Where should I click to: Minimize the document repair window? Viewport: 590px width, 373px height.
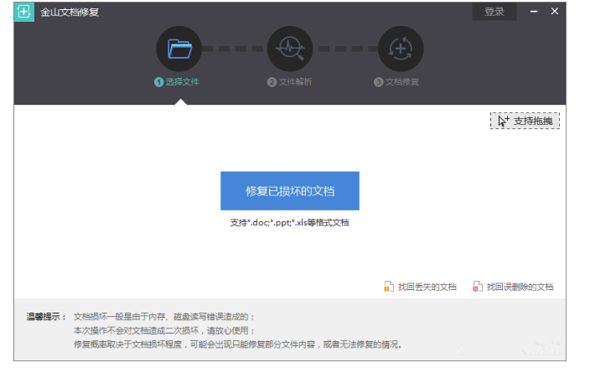pos(534,12)
